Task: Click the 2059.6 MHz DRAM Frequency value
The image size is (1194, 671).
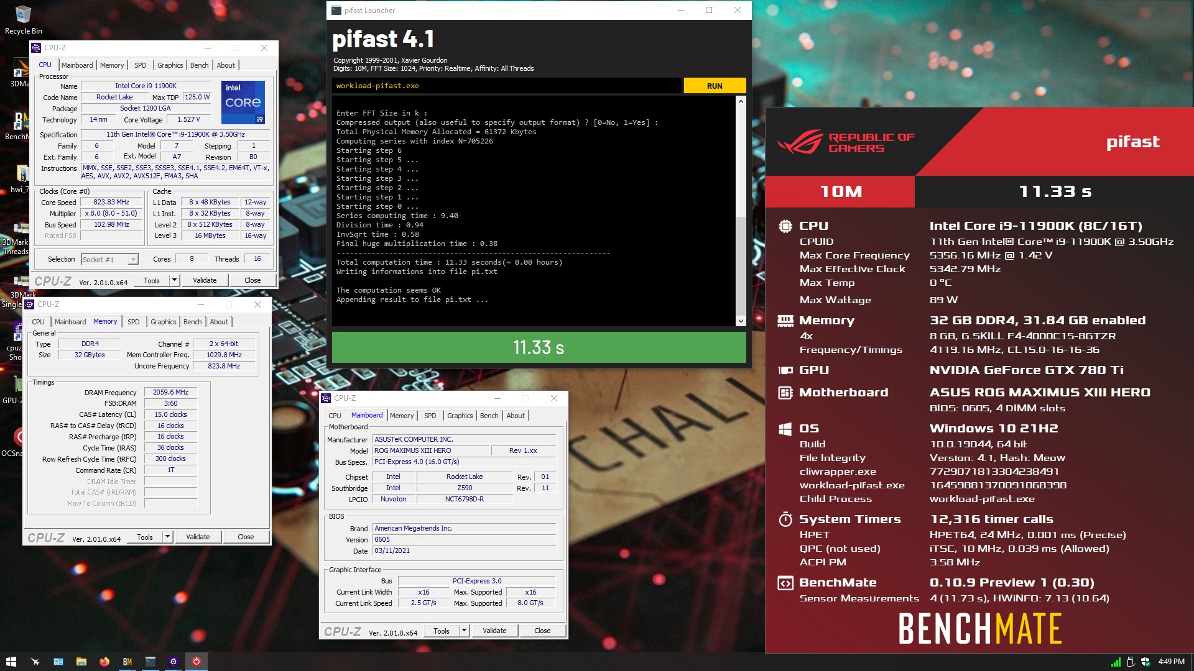Action: click(x=170, y=392)
